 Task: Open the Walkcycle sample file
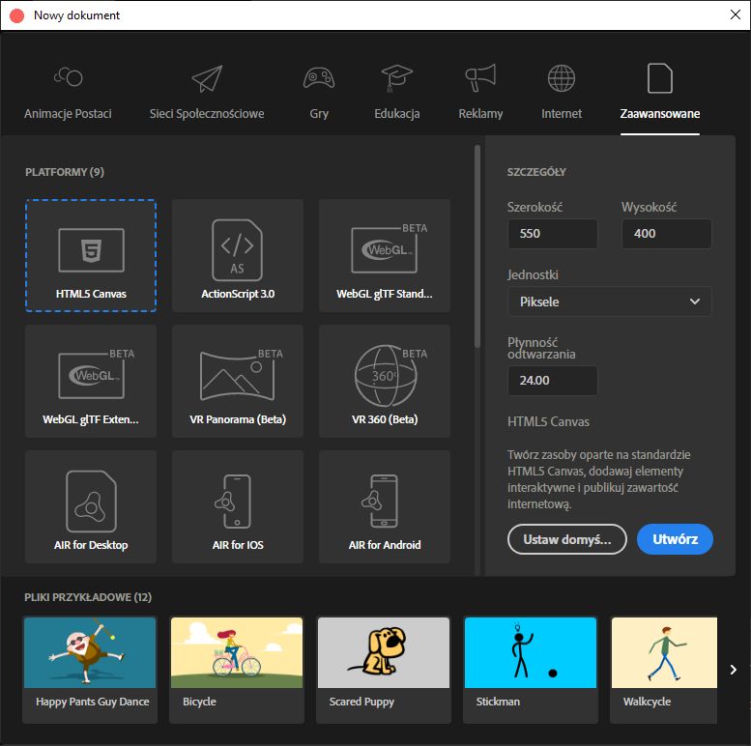664,670
